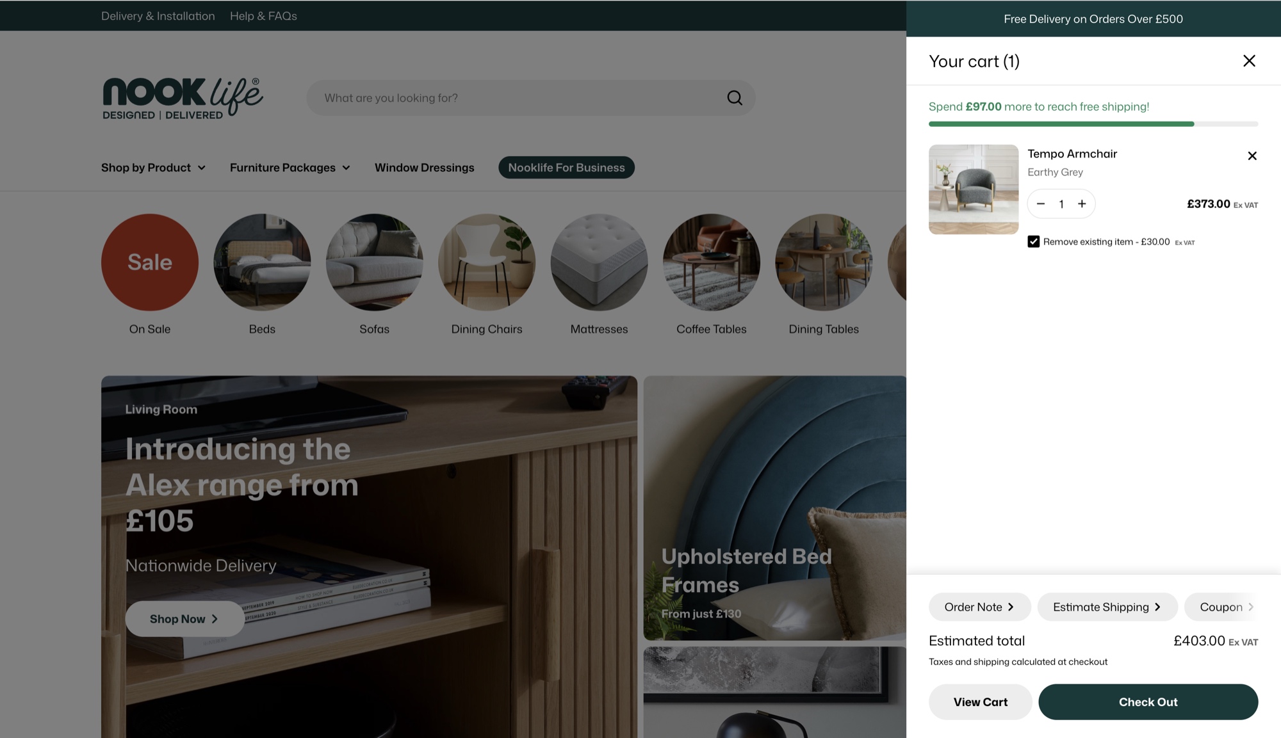This screenshot has height=738, width=1281.
Task: Click the free shipping progress bar
Action: (1092, 124)
